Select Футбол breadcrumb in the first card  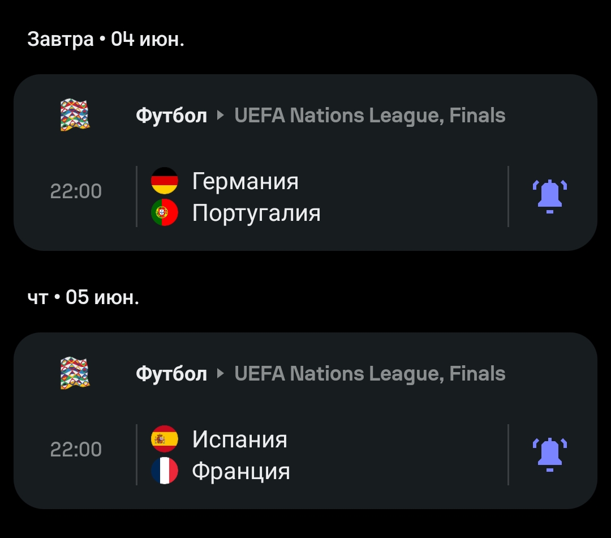[x=171, y=116]
